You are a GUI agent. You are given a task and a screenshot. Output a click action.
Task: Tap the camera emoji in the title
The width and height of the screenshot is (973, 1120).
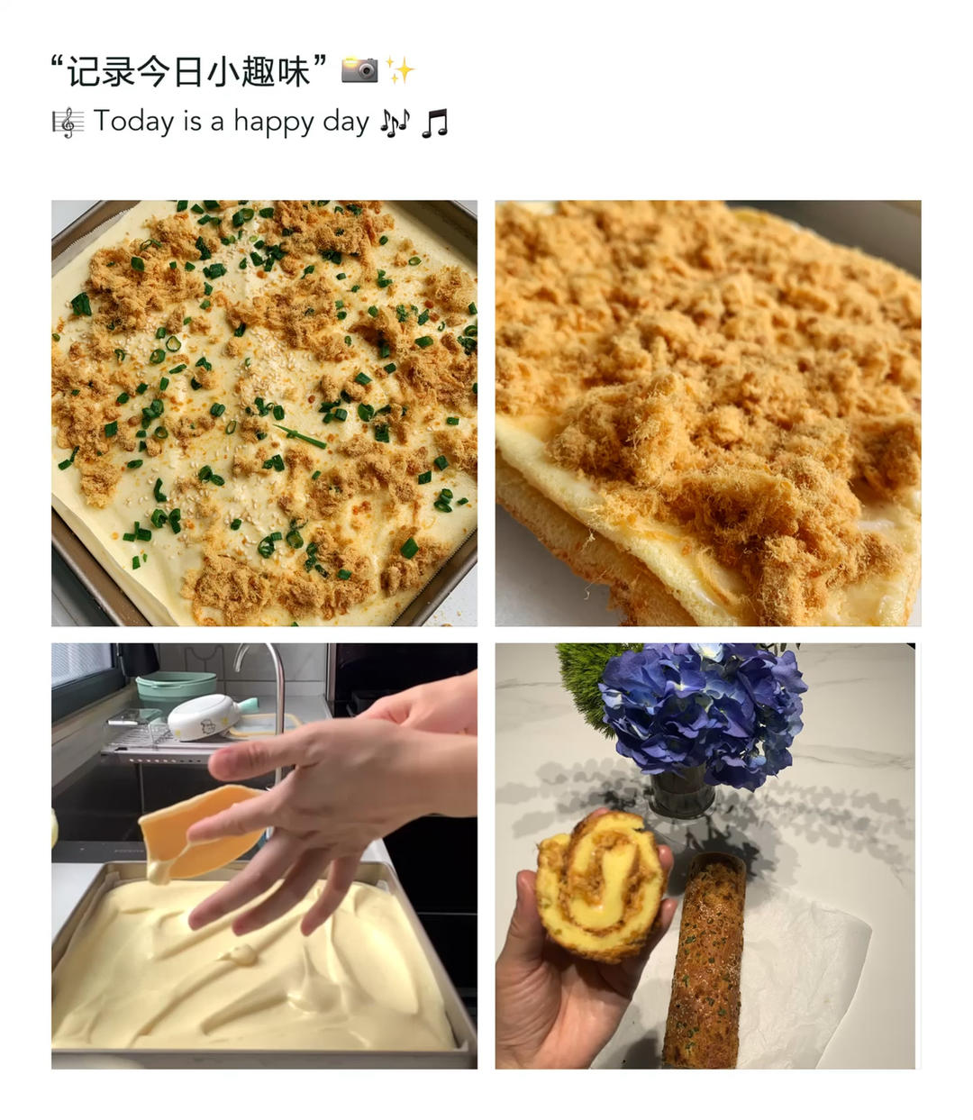tap(359, 70)
